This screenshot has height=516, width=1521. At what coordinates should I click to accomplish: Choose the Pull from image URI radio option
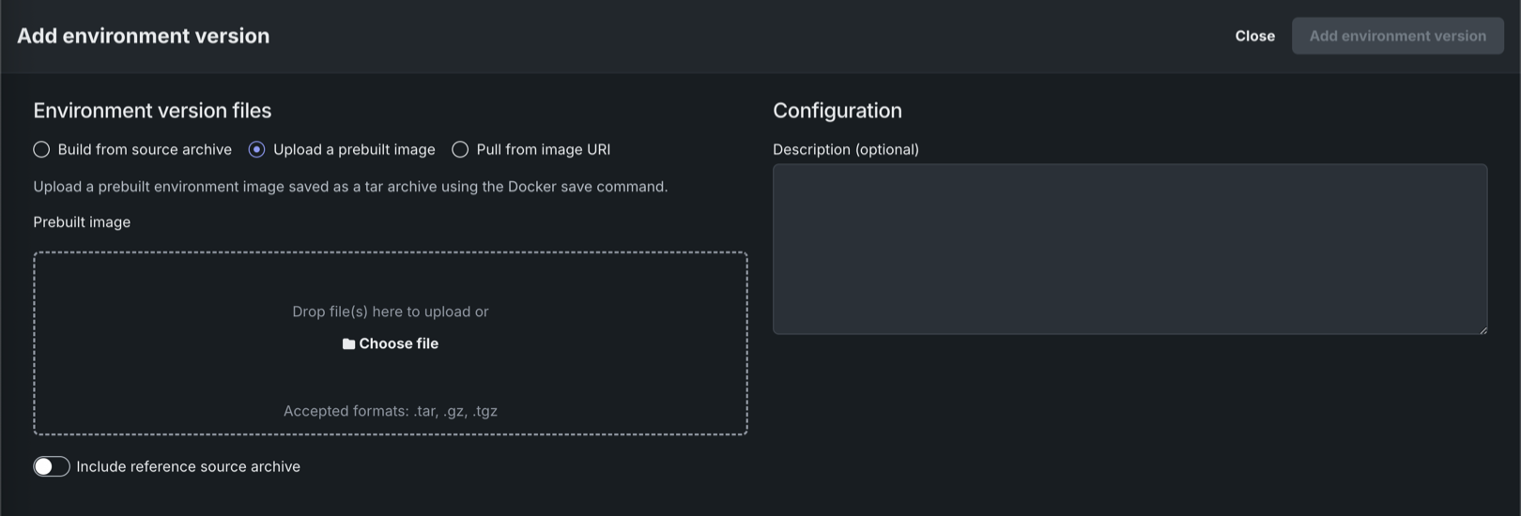point(460,149)
